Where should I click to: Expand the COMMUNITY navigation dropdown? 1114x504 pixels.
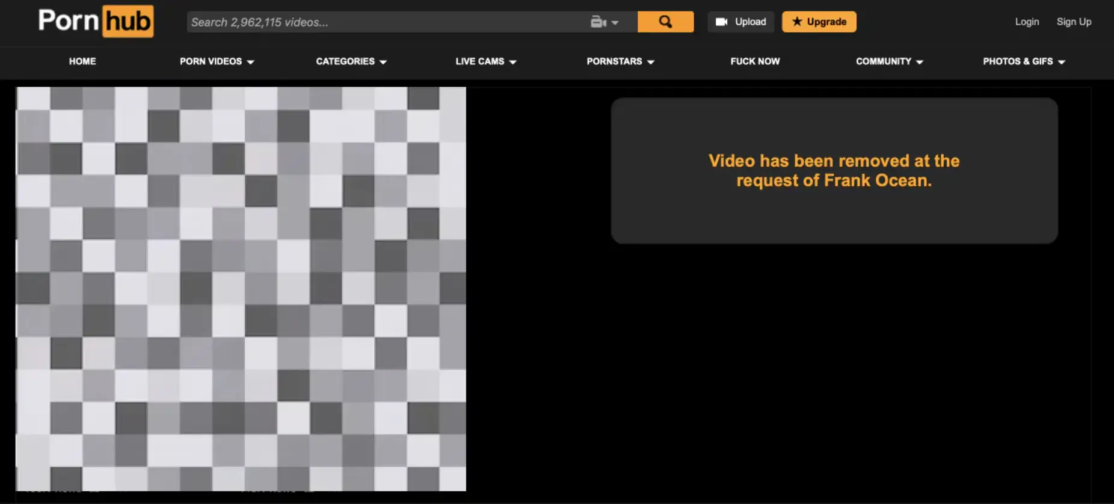point(890,61)
